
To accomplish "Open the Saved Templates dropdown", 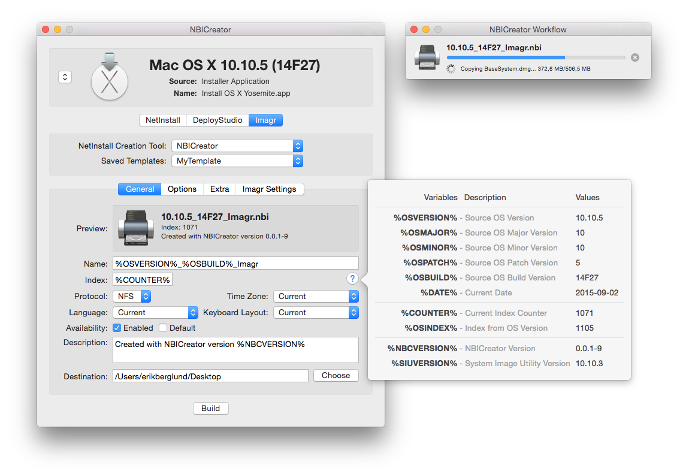I will [x=237, y=161].
